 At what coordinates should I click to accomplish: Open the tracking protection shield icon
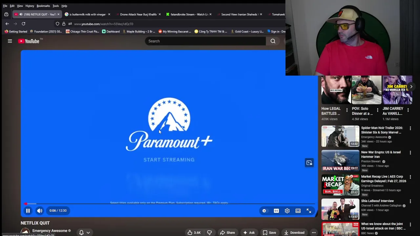pos(57,24)
